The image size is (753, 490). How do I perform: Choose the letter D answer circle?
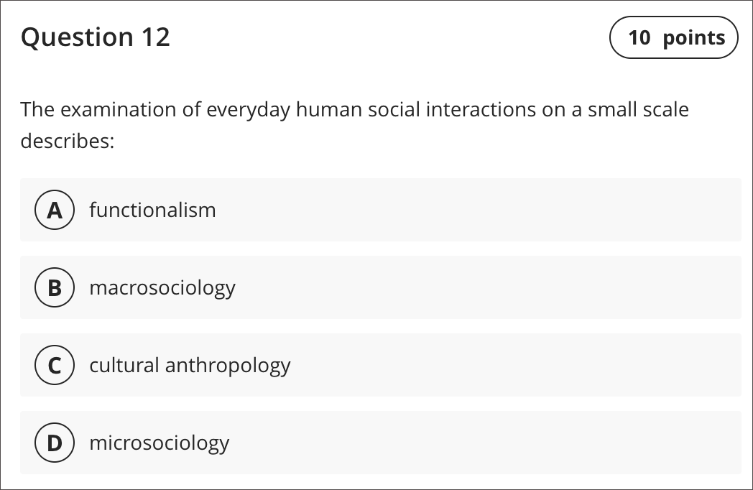pos(55,443)
